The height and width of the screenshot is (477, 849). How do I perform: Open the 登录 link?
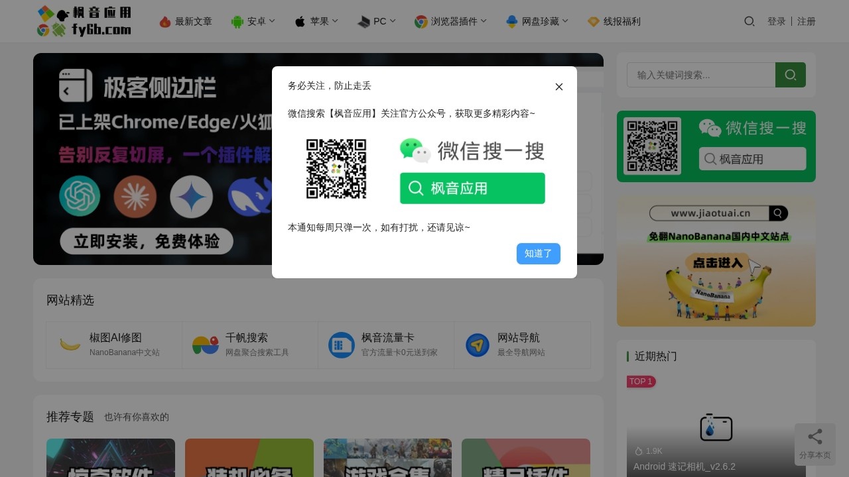pos(777,22)
